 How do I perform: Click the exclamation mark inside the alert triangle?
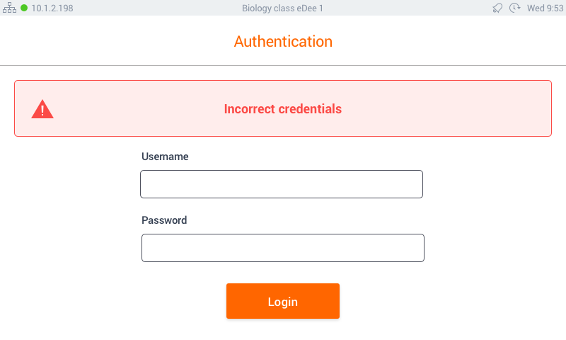(x=42, y=110)
